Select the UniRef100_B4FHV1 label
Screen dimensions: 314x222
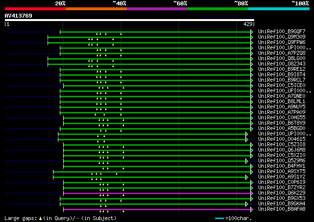pyautogui.click(x=282, y=166)
